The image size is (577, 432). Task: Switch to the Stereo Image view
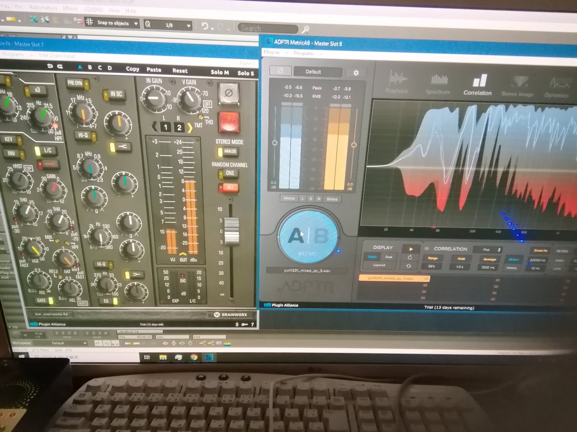tap(517, 87)
